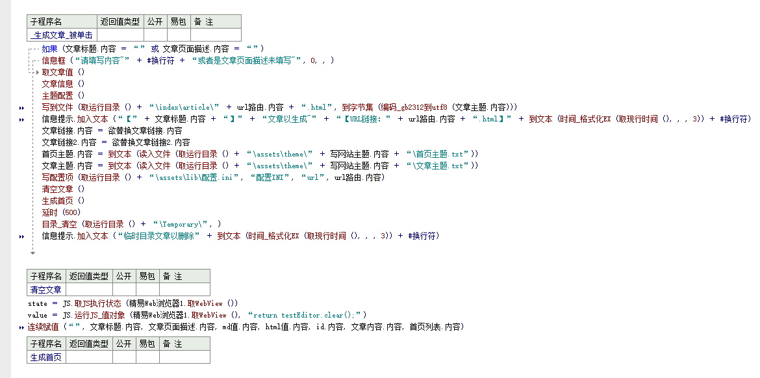The width and height of the screenshot is (760, 378).
Task: Click the margin arrow beside the 【URL链接：】 line
Action: point(22,120)
